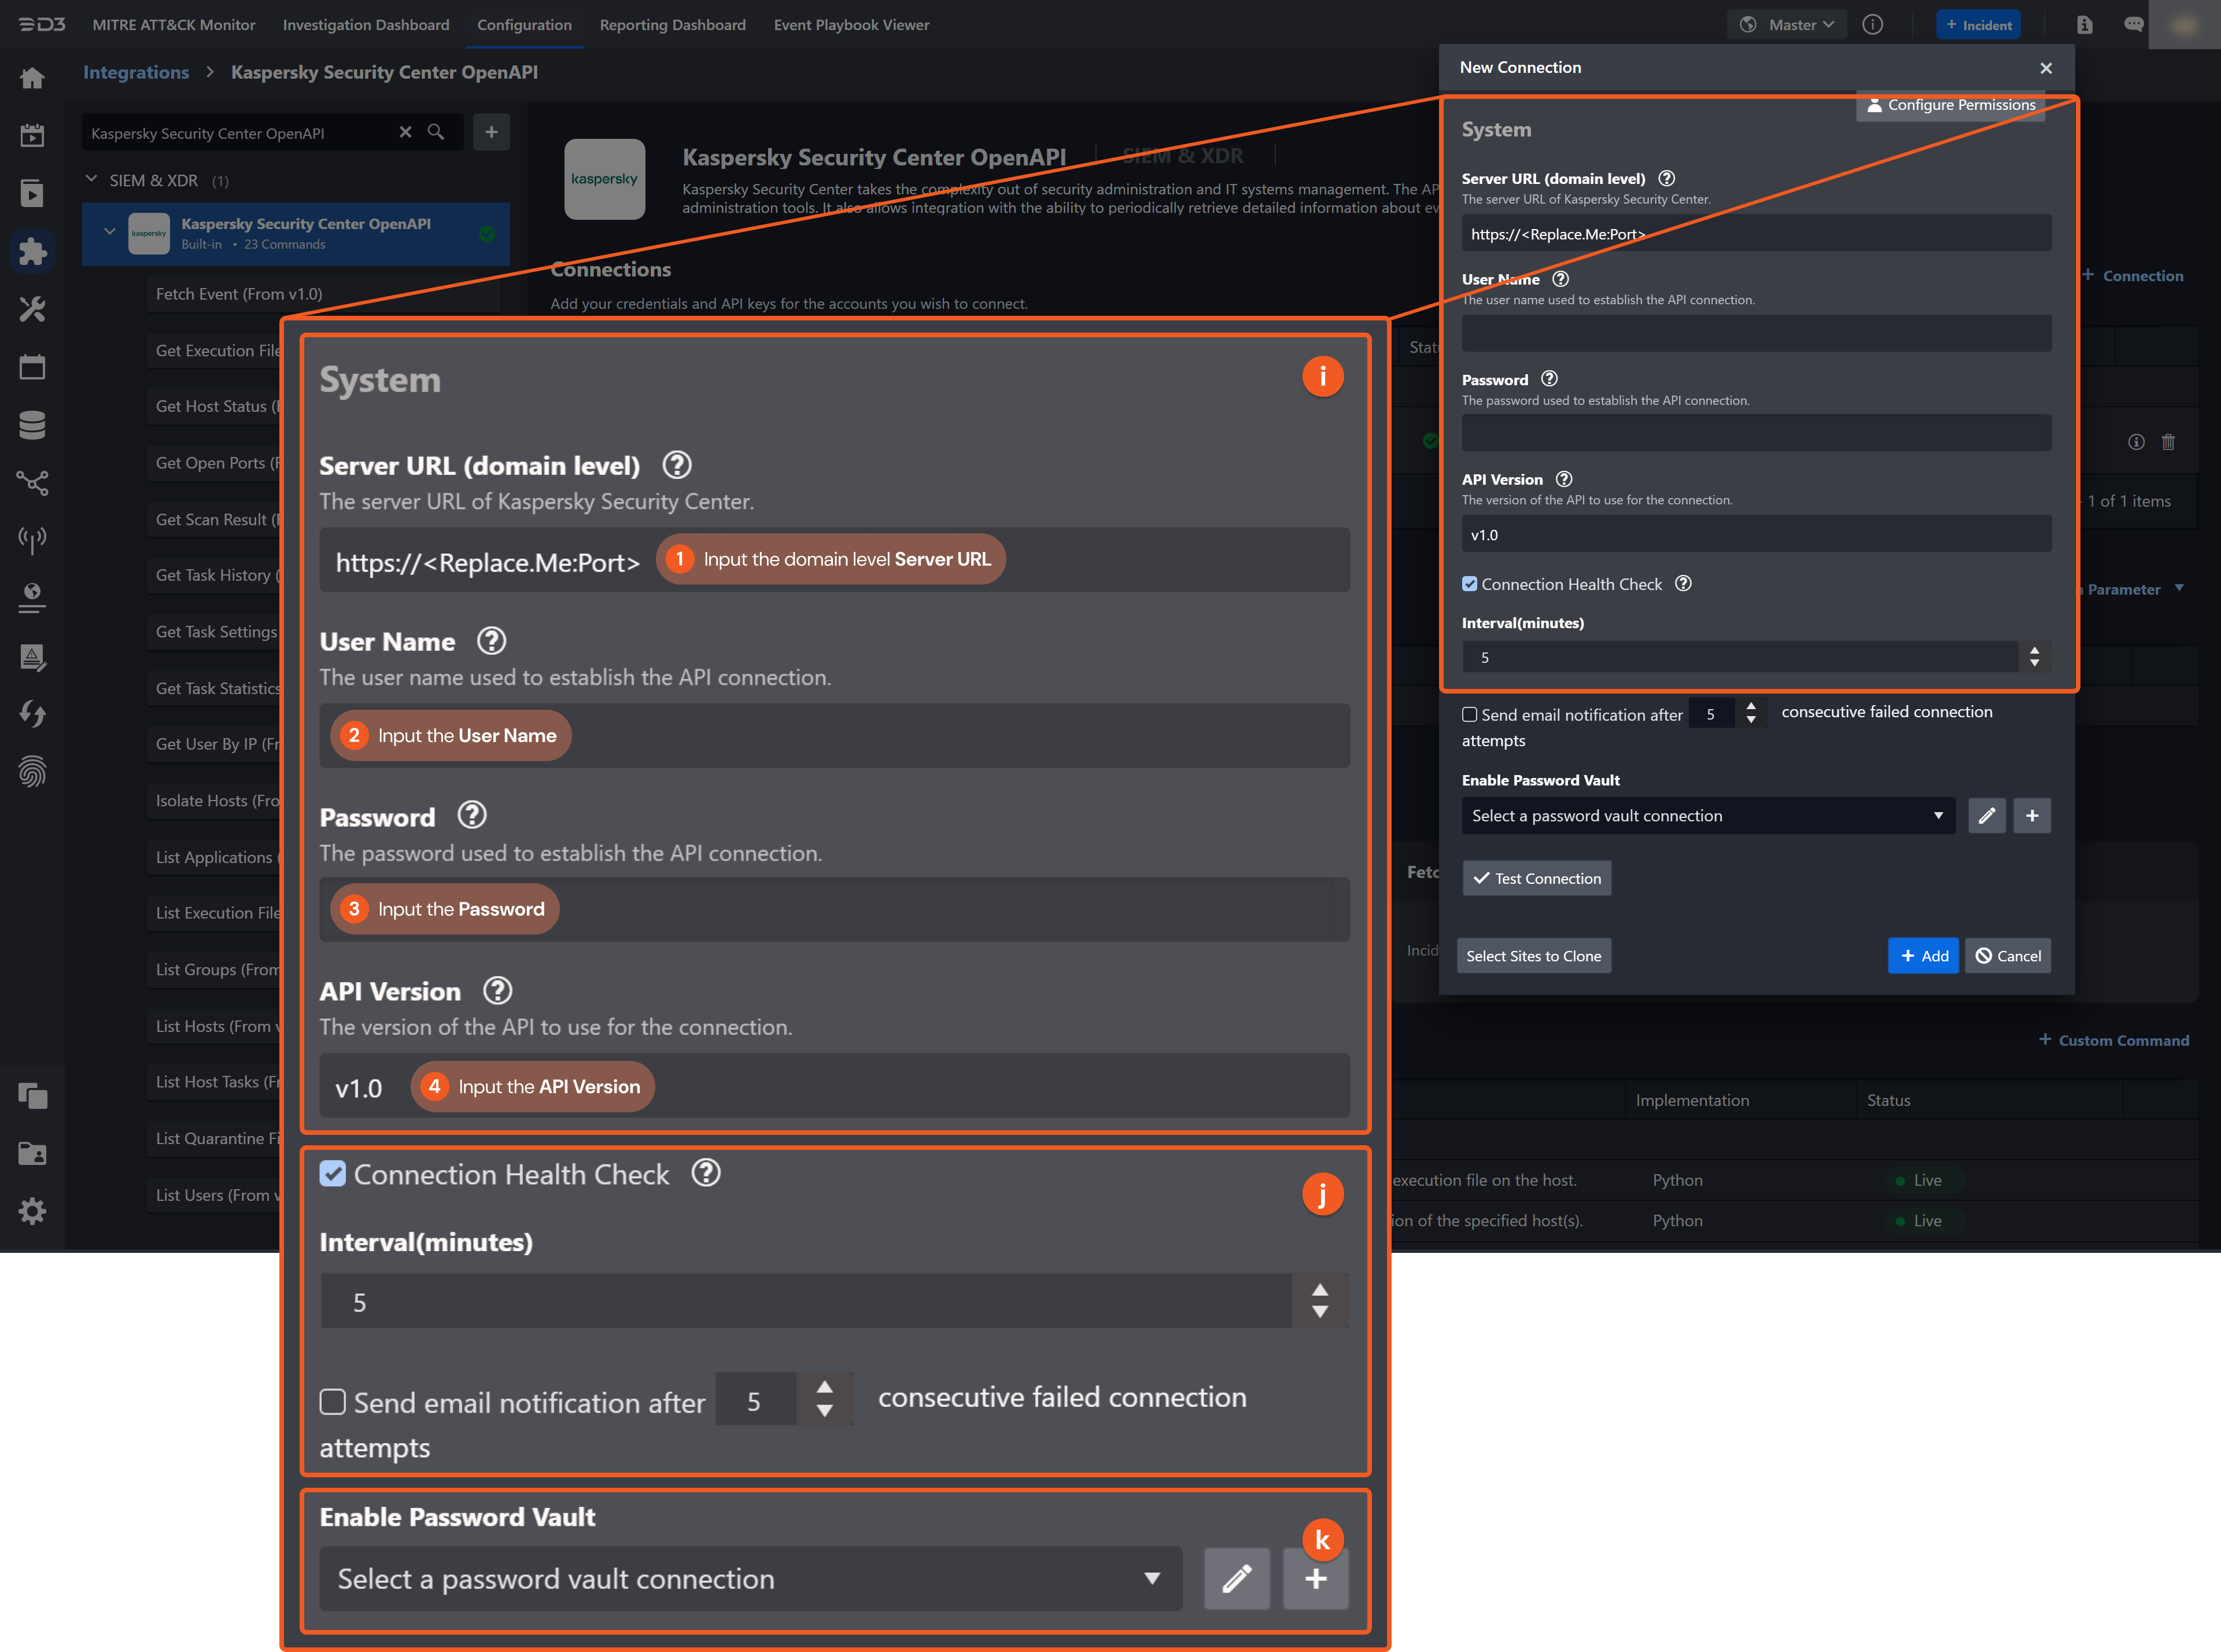Image resolution: width=2221 pixels, height=1652 pixels.
Task: Open the Utility Commands wrench tool
Action: [32, 309]
